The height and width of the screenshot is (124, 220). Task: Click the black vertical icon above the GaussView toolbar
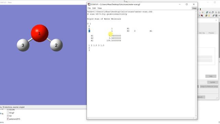(x=200, y=9)
